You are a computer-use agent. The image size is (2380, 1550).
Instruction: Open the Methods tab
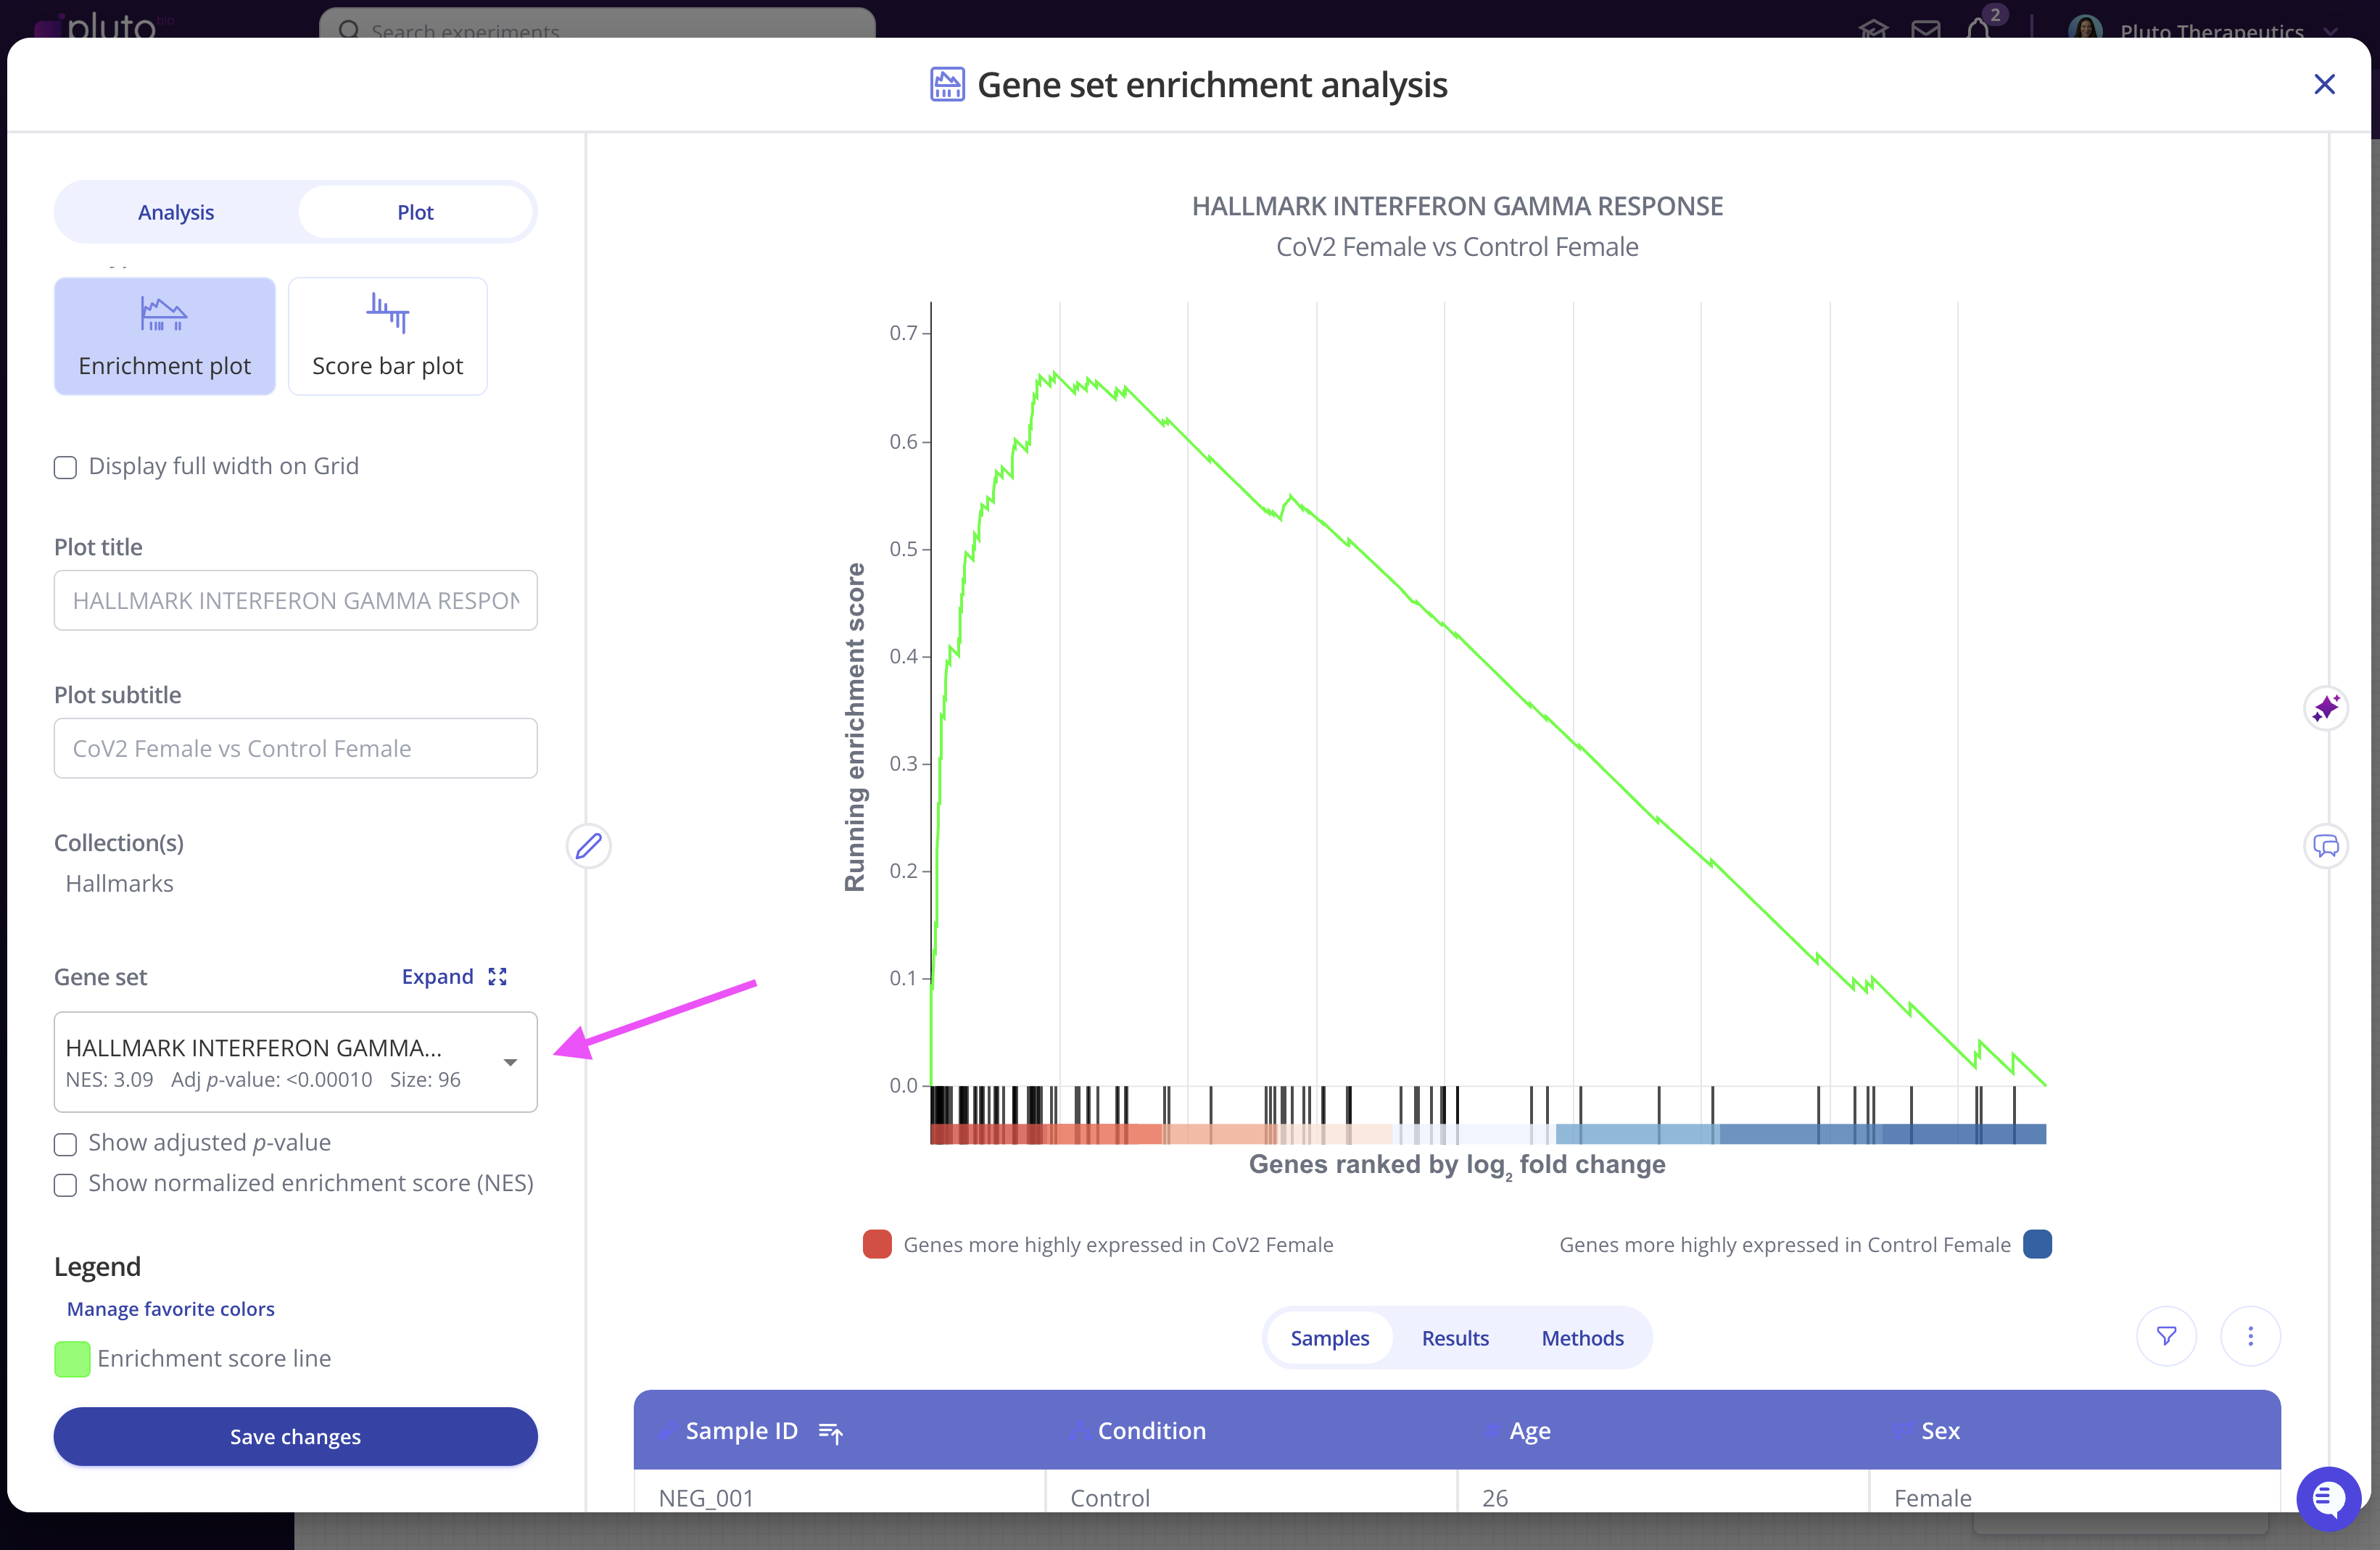pos(1582,1338)
